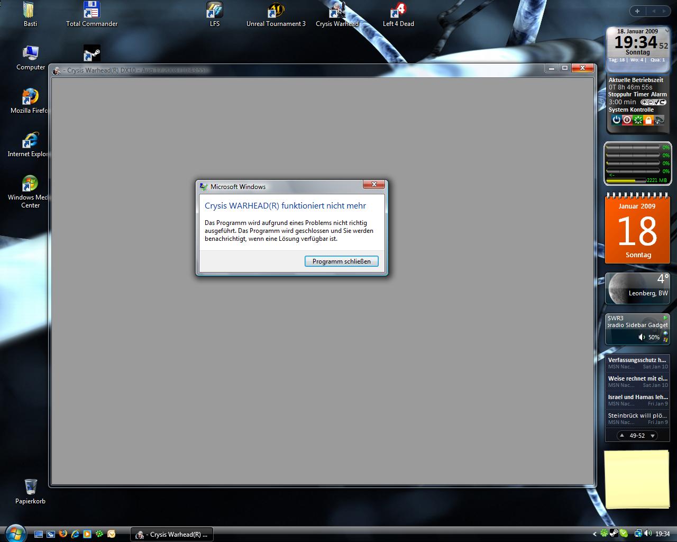Open the volume icon in the system tray
This screenshot has width=677, height=542.
point(648,534)
